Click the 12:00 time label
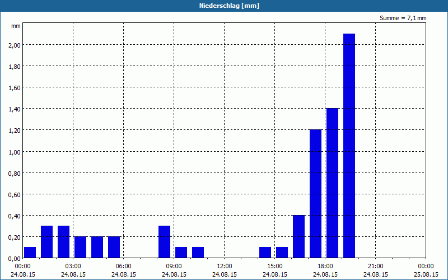This screenshot has width=448, height=280. [225, 267]
